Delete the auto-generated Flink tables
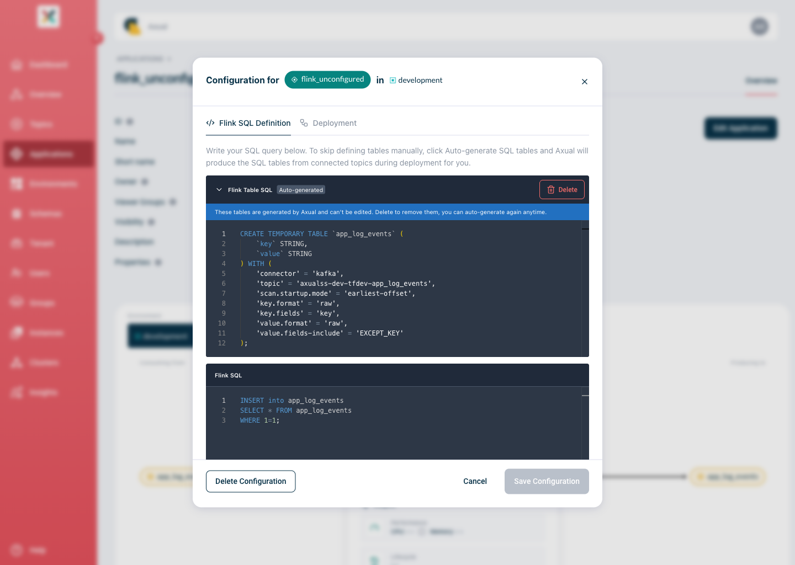Screen dimensions: 795x565 click(562, 190)
